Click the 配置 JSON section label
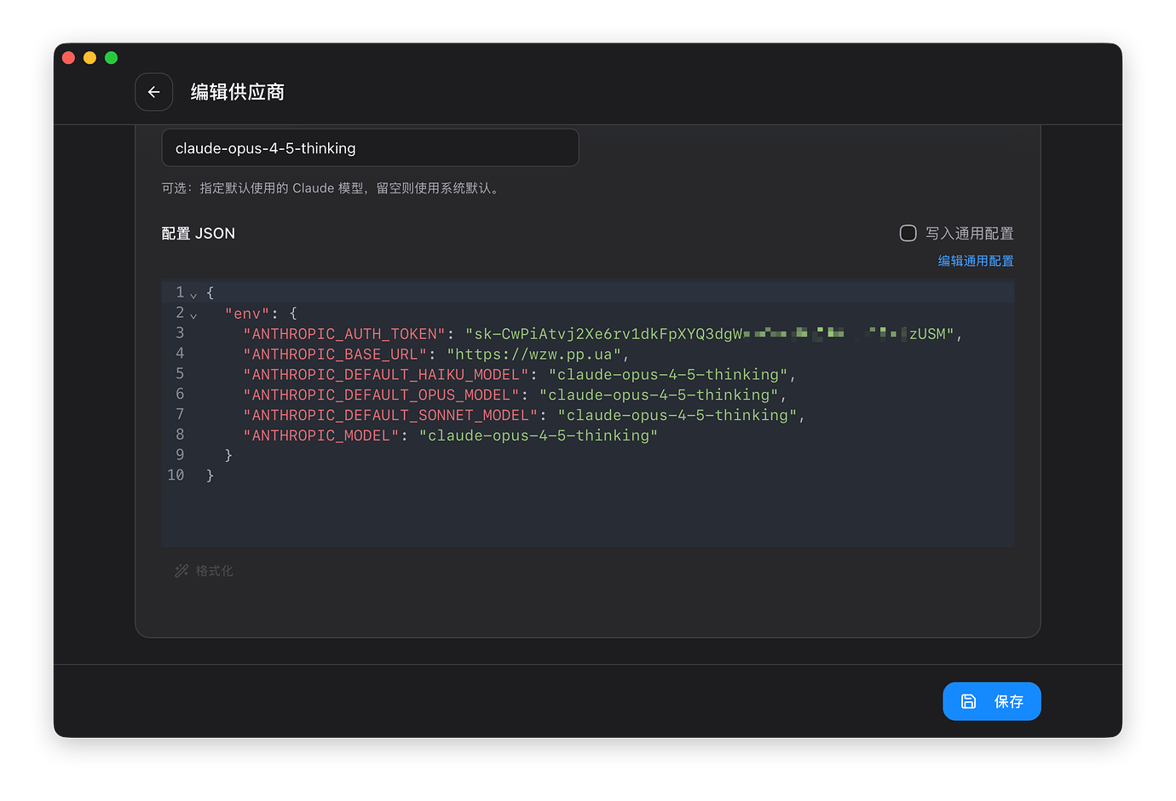Image resolution: width=1176 pixels, height=801 pixels. (199, 233)
